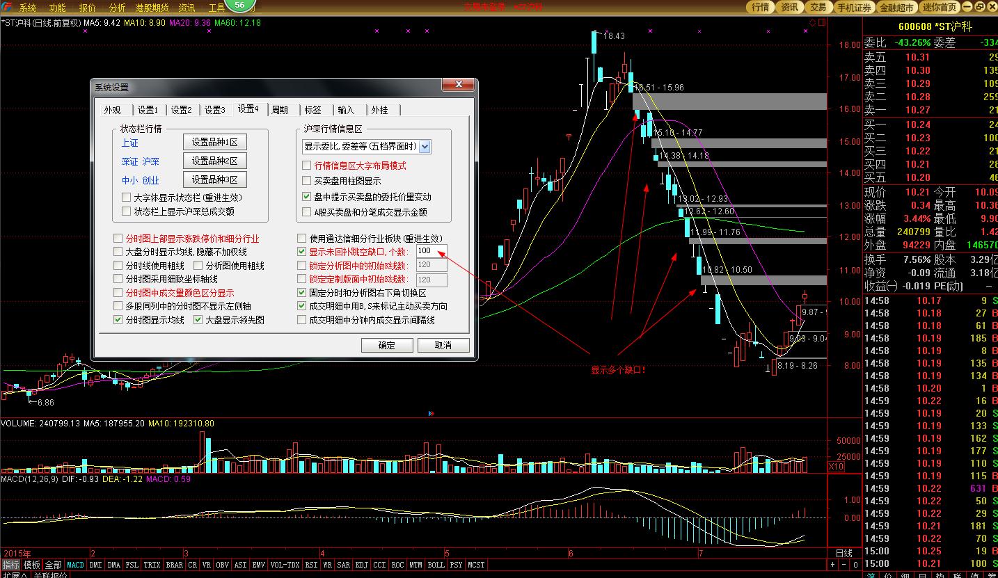Viewport: 998px width, 578px height.
Task: Open 金融超市 from top-right toolbar
Action: 897,7
